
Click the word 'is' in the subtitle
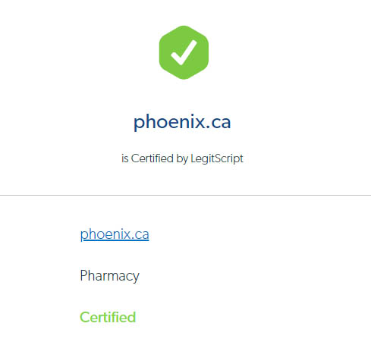click(x=125, y=158)
